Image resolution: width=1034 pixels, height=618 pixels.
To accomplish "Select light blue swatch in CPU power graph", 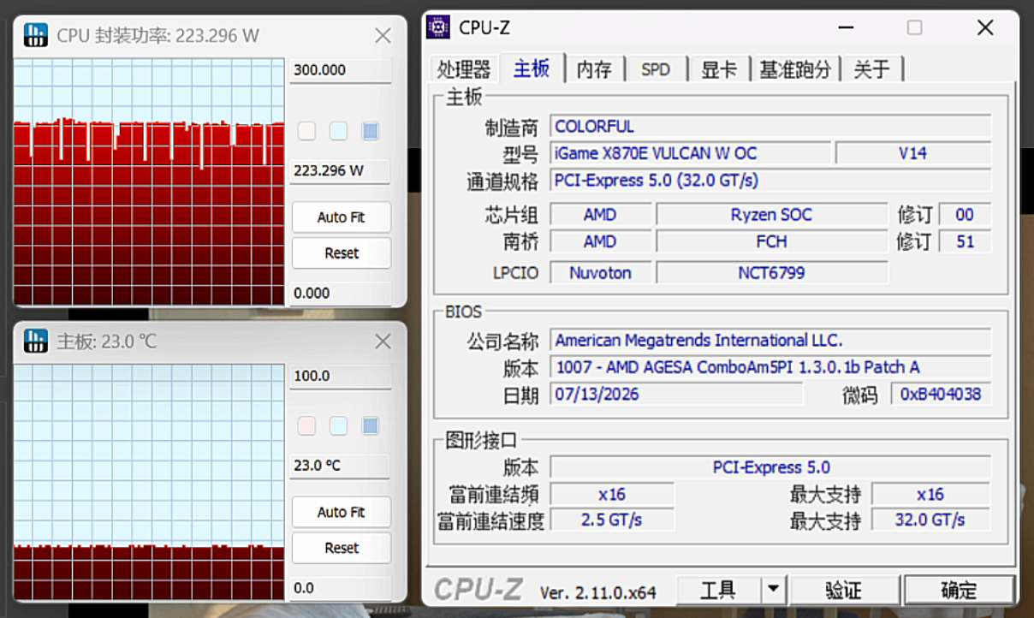I will pos(338,131).
